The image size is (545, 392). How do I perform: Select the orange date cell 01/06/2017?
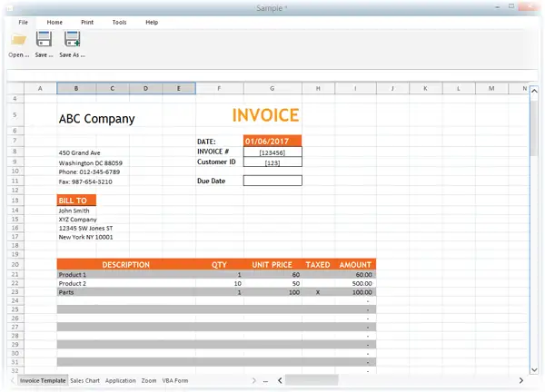pos(272,141)
